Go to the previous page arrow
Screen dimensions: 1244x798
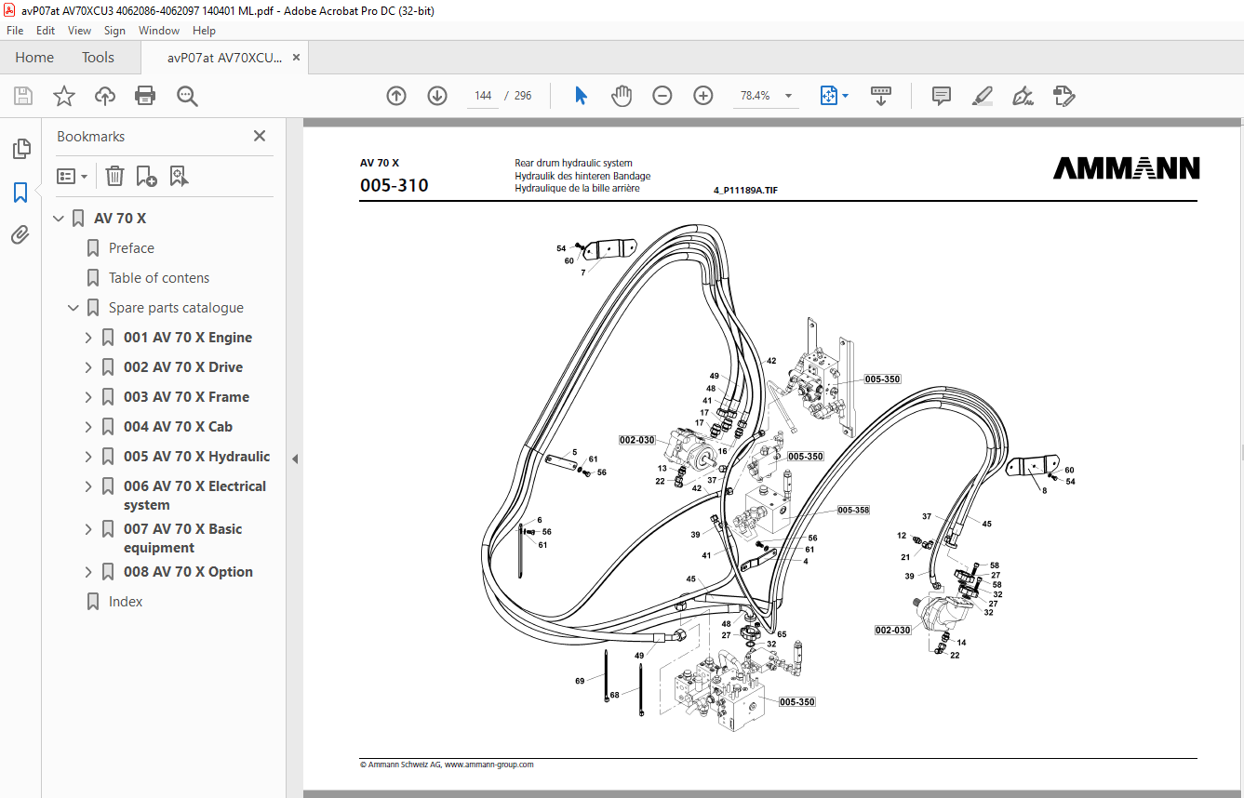click(396, 96)
